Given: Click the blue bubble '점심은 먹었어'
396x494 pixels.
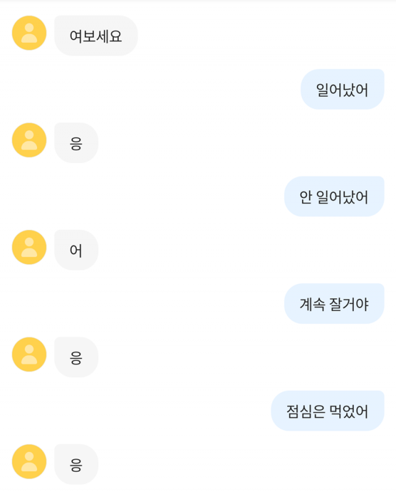Looking at the screenshot, I should (327, 411).
